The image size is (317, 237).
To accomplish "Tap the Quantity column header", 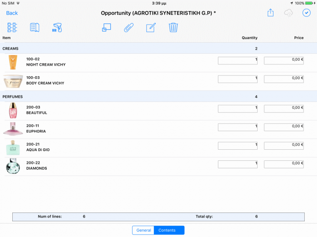I will (250, 38).
